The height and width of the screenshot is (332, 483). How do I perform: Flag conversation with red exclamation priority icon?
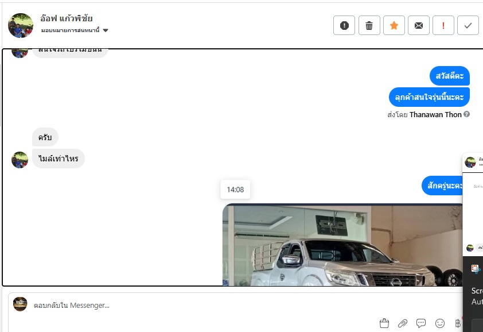coord(443,25)
